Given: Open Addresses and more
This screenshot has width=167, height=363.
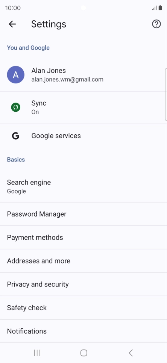Looking at the screenshot, I should [x=83, y=261].
